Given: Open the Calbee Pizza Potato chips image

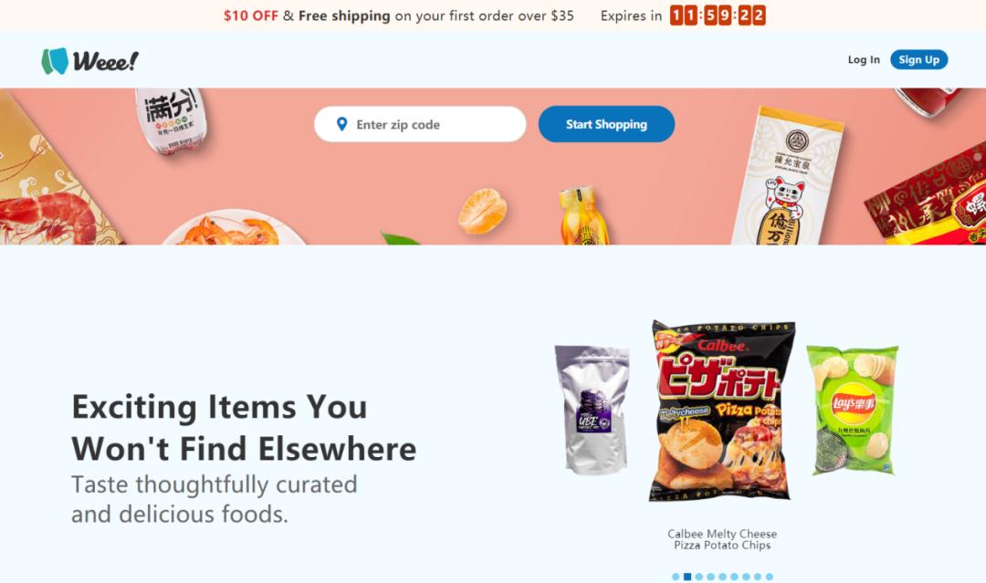Looking at the screenshot, I should click(x=721, y=411).
